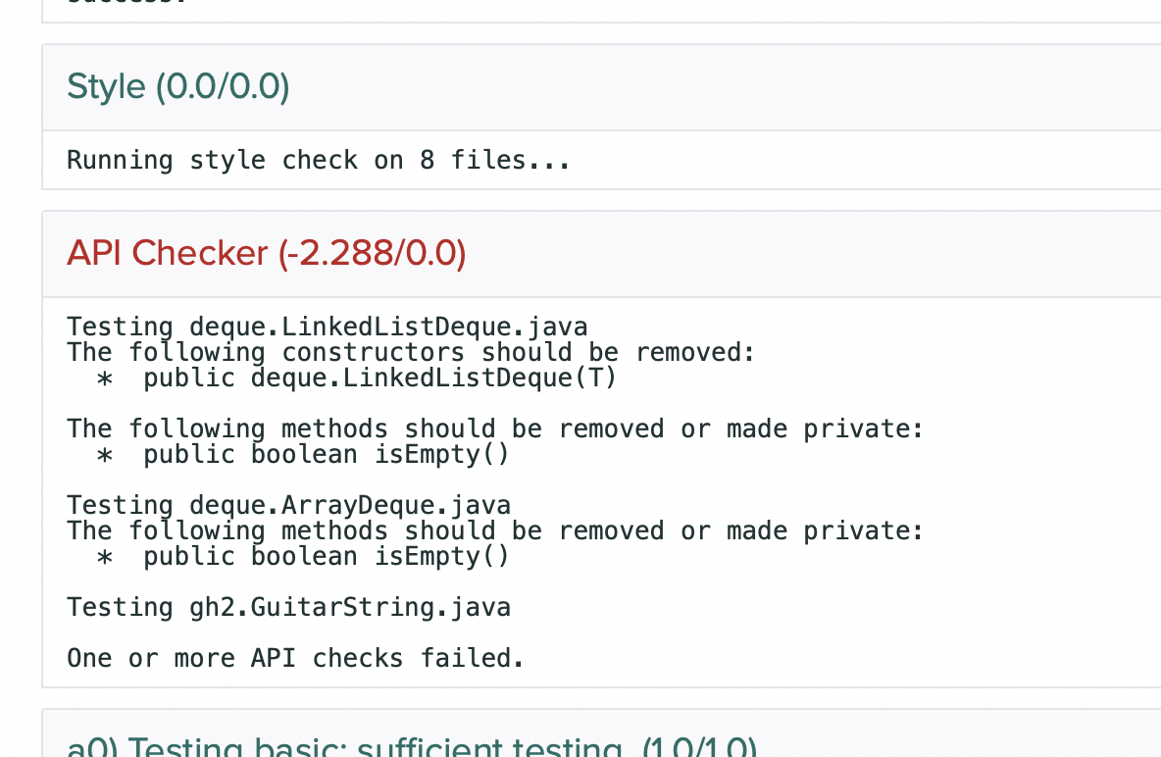Viewport: 1161px width, 757px height.
Task: Click the '0.0/0.0' score in Style title
Action: pyautogui.click(x=223, y=87)
